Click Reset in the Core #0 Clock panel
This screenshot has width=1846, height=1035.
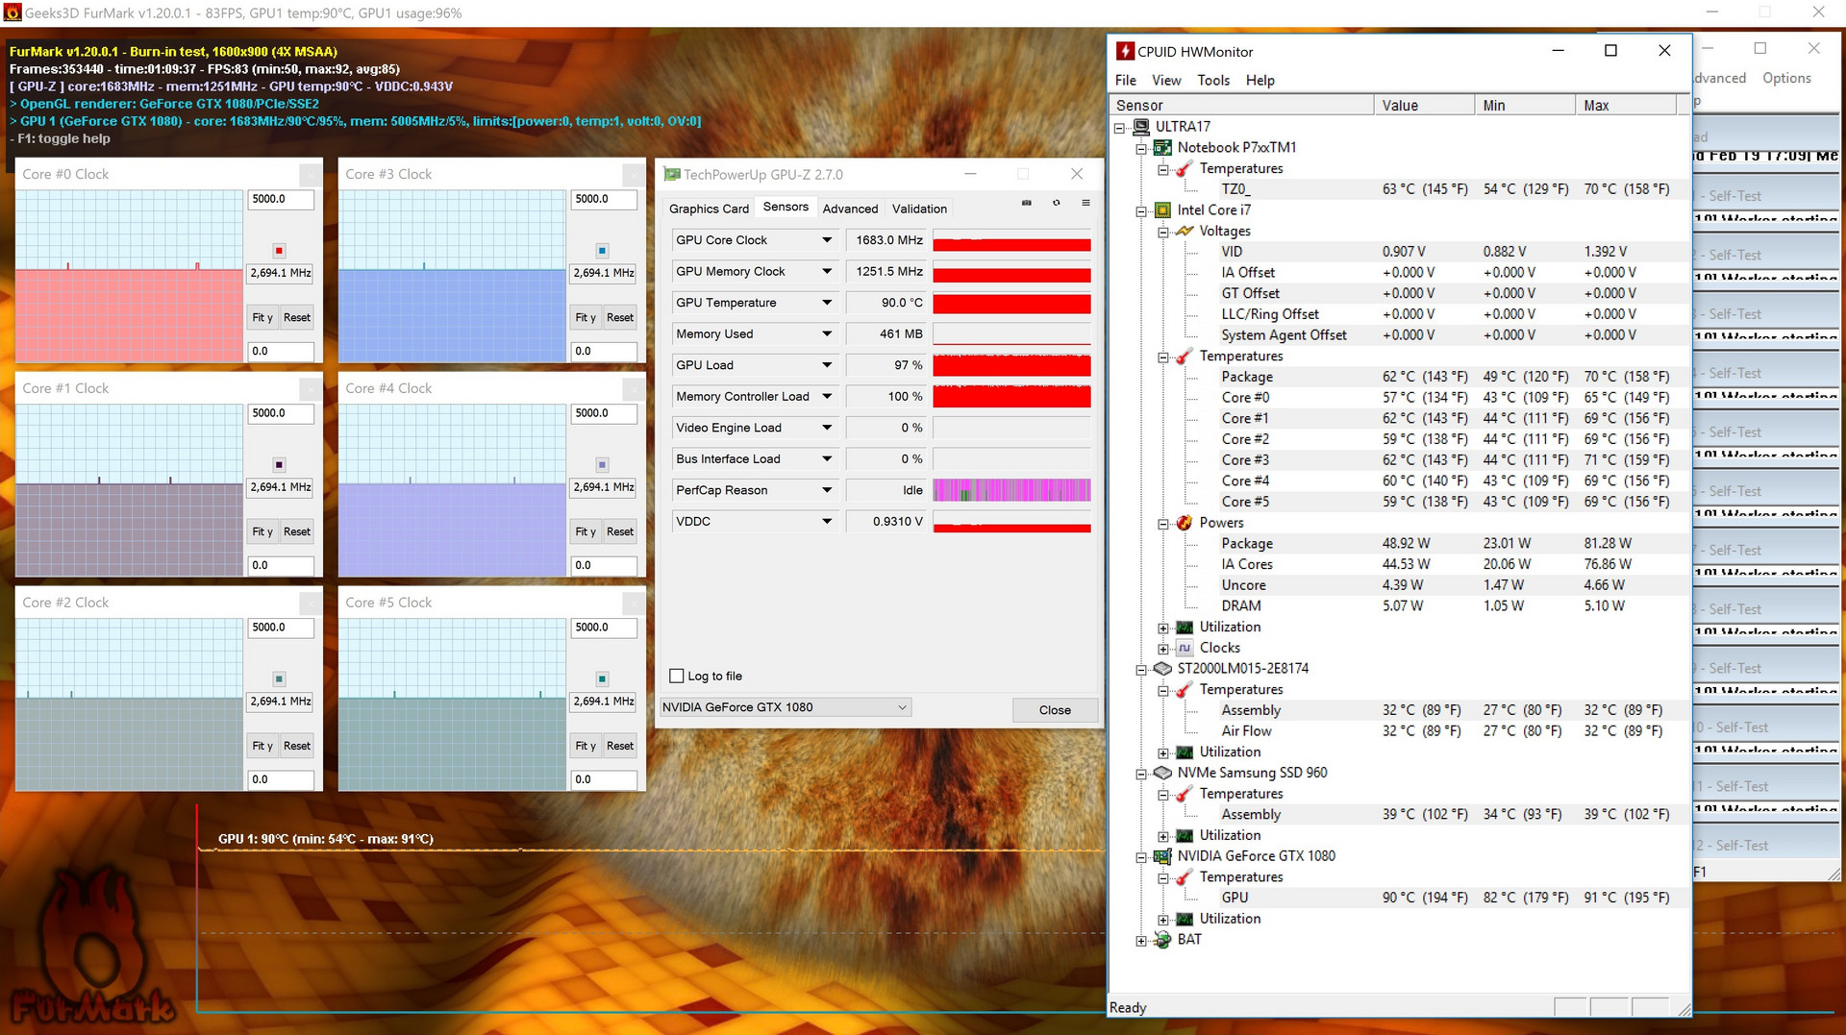(x=297, y=317)
